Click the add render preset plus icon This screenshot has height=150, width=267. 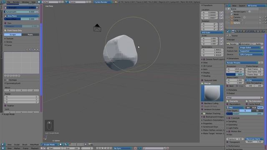[259, 63]
